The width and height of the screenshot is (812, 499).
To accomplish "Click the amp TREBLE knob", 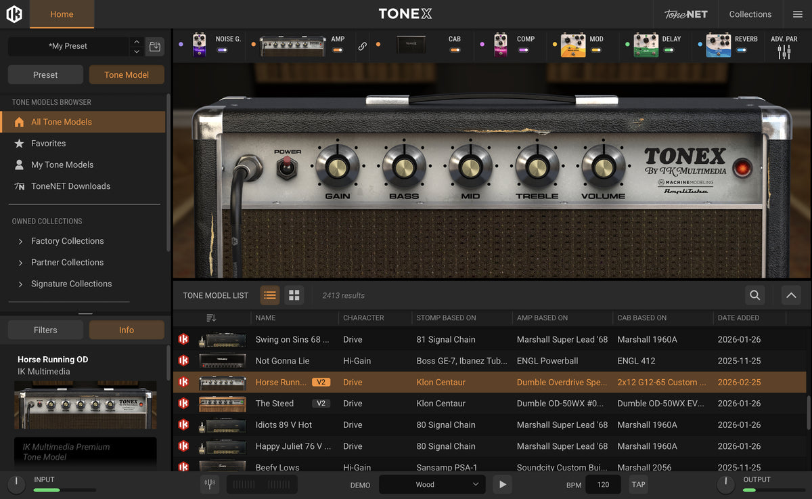I will [537, 166].
